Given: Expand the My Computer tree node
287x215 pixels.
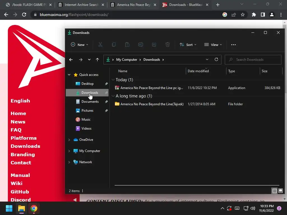Looking at the screenshot, I should pos(69,151).
